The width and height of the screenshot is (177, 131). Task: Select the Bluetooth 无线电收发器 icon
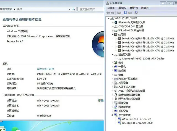pos(116,23)
